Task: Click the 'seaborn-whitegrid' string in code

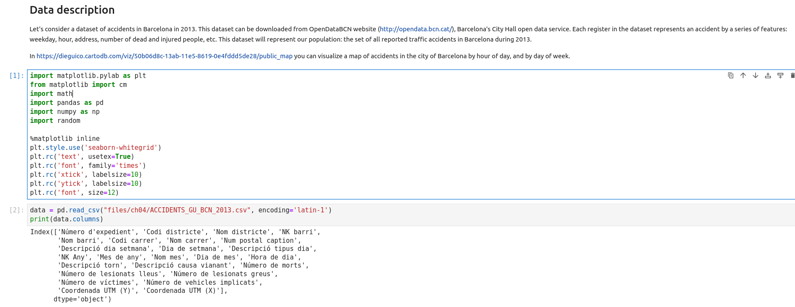Action: (121, 148)
